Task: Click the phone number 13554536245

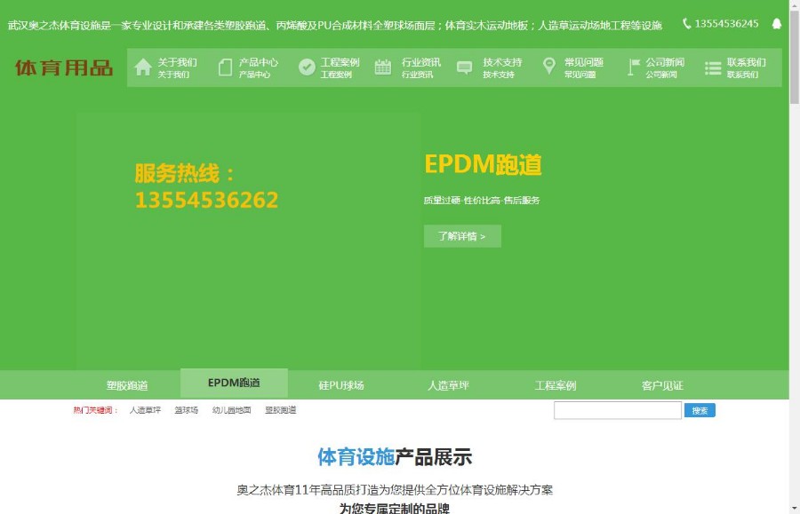Action: (x=726, y=23)
